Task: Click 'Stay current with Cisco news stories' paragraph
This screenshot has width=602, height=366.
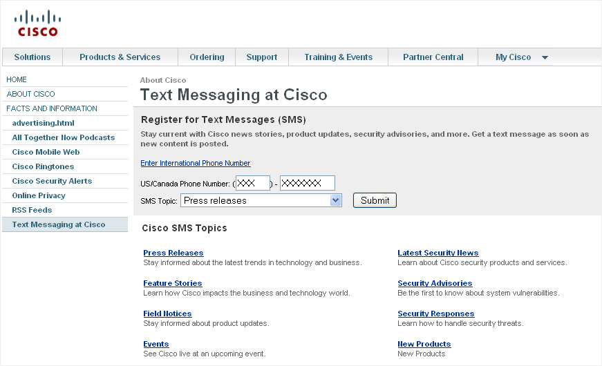Action: click(x=364, y=139)
